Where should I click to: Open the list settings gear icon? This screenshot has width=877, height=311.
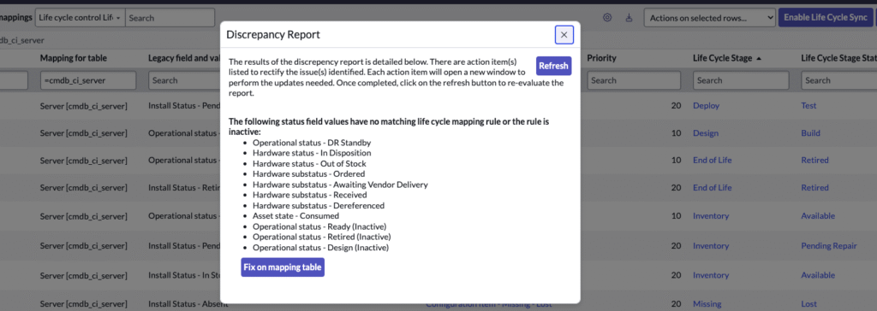pyautogui.click(x=607, y=18)
